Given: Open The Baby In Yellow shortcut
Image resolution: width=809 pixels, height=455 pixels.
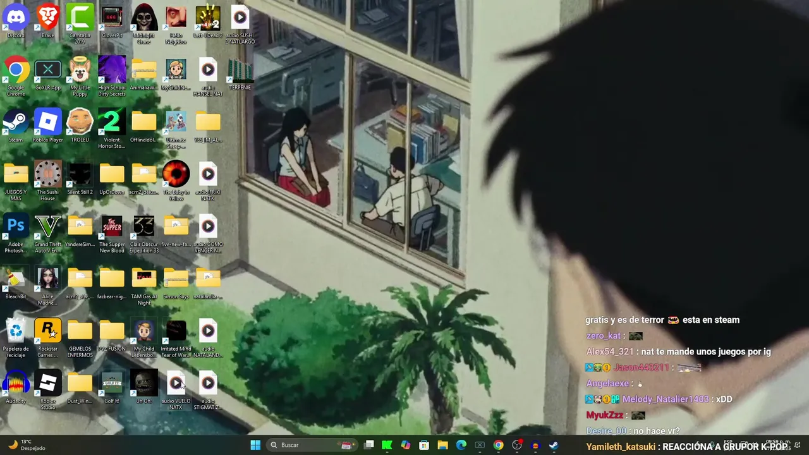Looking at the screenshot, I should click(x=176, y=181).
